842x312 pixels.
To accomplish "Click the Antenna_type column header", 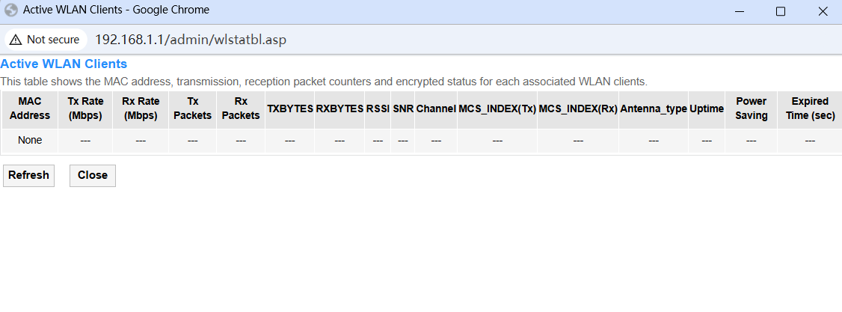I will pyautogui.click(x=654, y=108).
